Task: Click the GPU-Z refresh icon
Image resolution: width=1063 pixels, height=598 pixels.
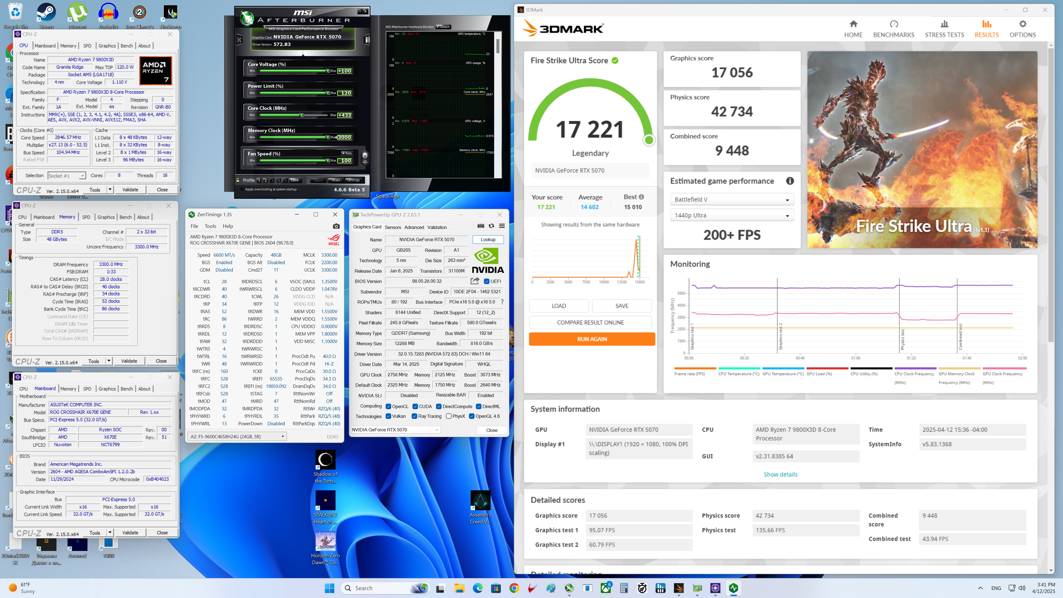Action: tap(491, 226)
